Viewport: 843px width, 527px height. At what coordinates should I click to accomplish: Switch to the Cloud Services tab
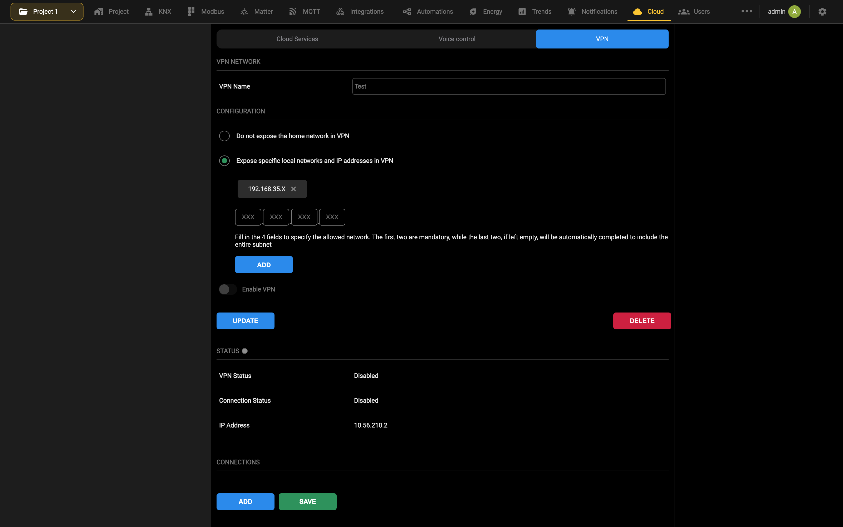(297, 39)
